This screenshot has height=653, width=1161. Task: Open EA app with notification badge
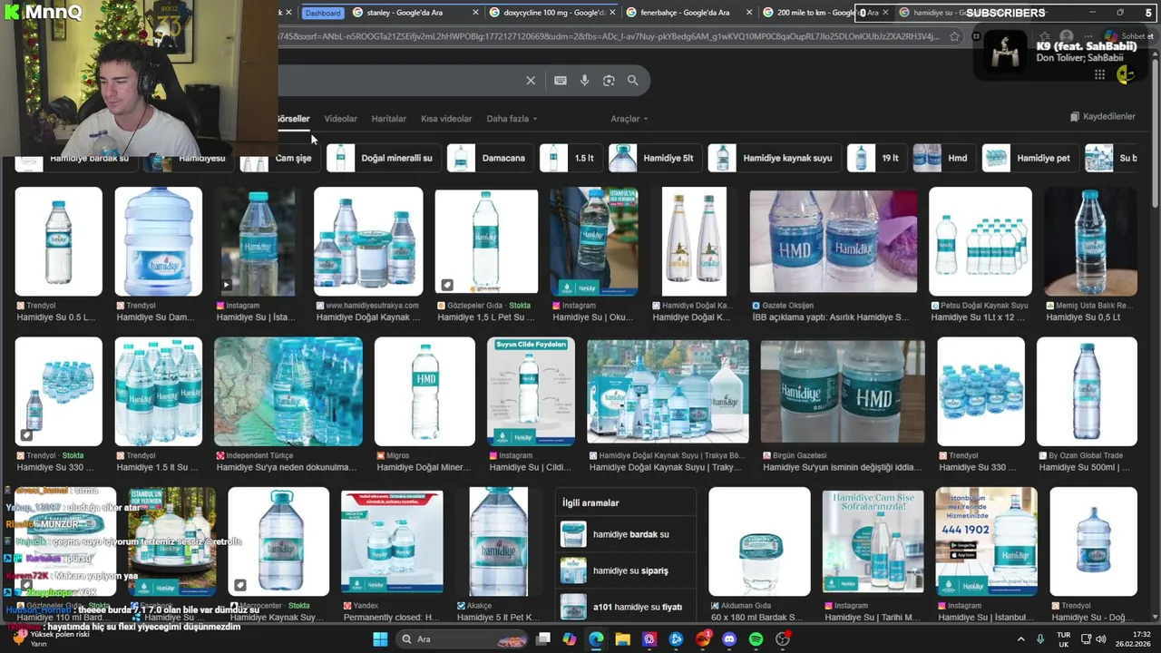tap(703, 639)
